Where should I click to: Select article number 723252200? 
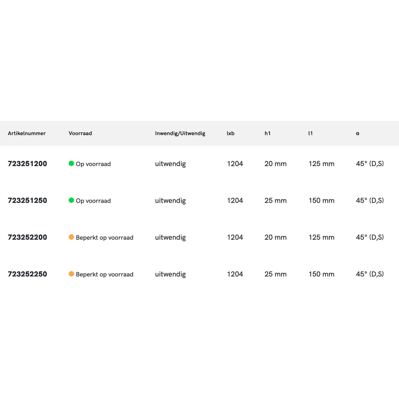[28, 237]
